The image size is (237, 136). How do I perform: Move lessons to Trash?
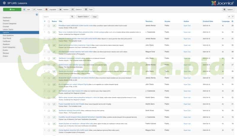pyautogui.click(x=90, y=9)
